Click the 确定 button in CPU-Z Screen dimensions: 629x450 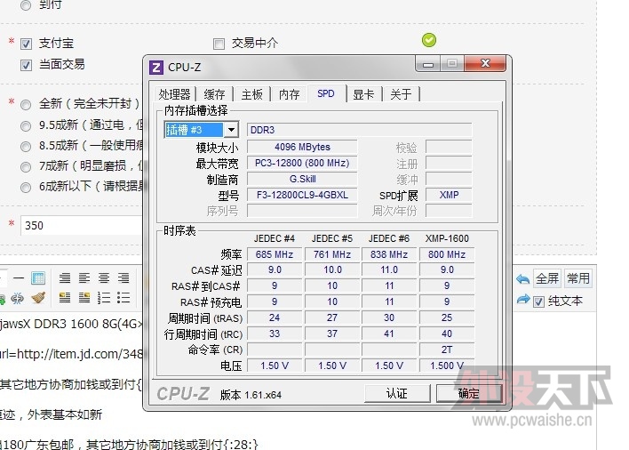469,393
